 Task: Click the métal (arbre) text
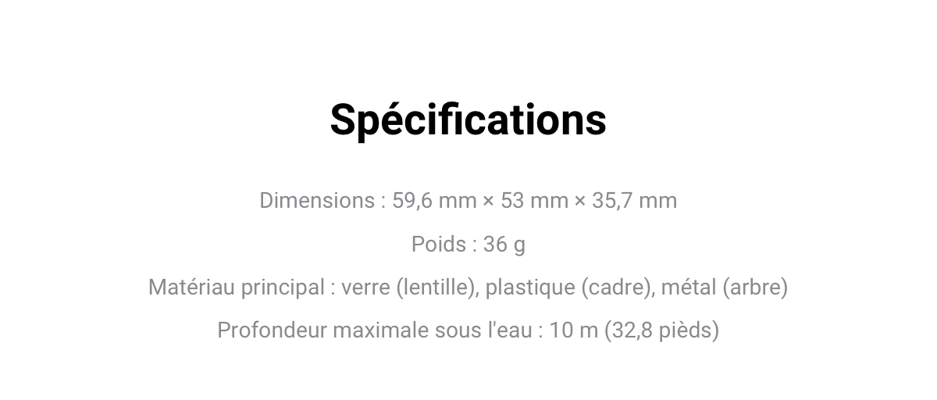tap(725, 288)
